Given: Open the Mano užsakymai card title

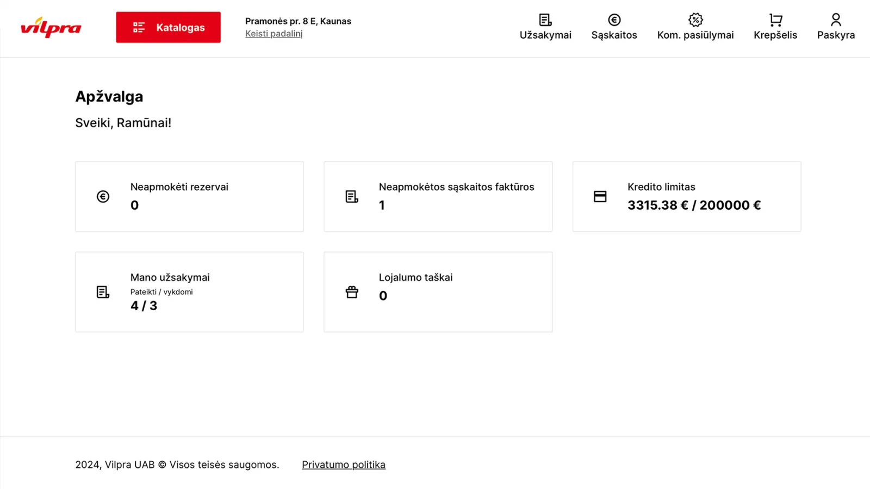Looking at the screenshot, I should (x=170, y=278).
